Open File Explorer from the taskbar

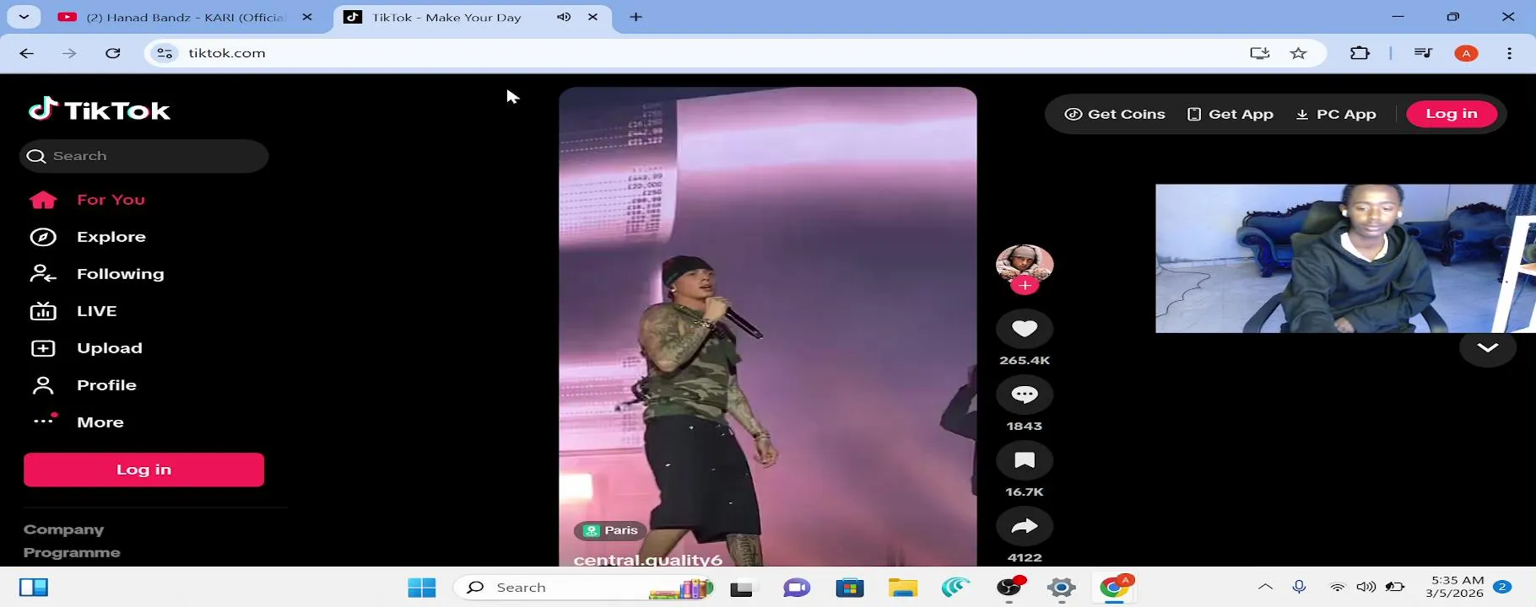[903, 588]
